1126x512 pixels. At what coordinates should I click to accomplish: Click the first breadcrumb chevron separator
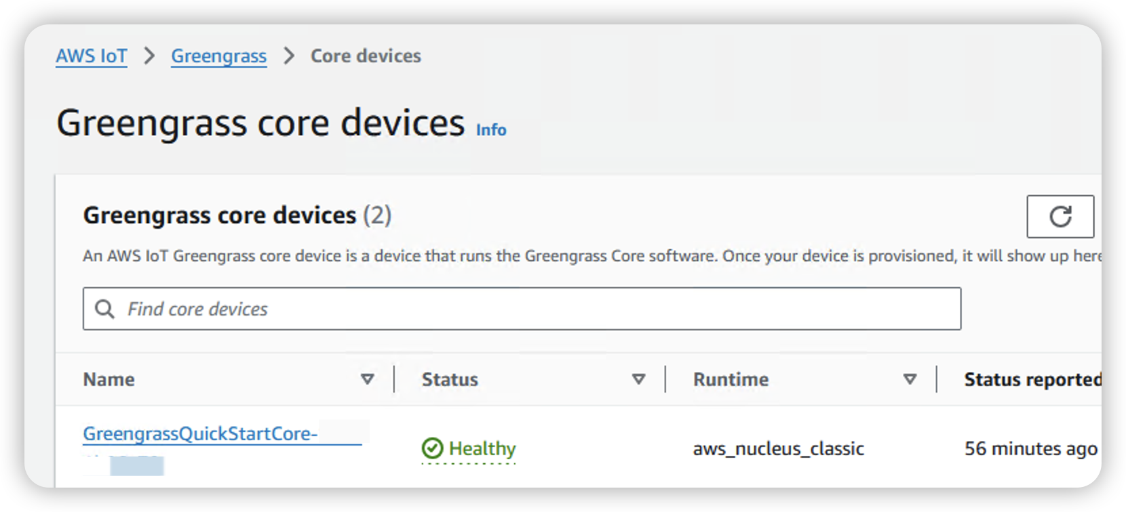click(149, 56)
